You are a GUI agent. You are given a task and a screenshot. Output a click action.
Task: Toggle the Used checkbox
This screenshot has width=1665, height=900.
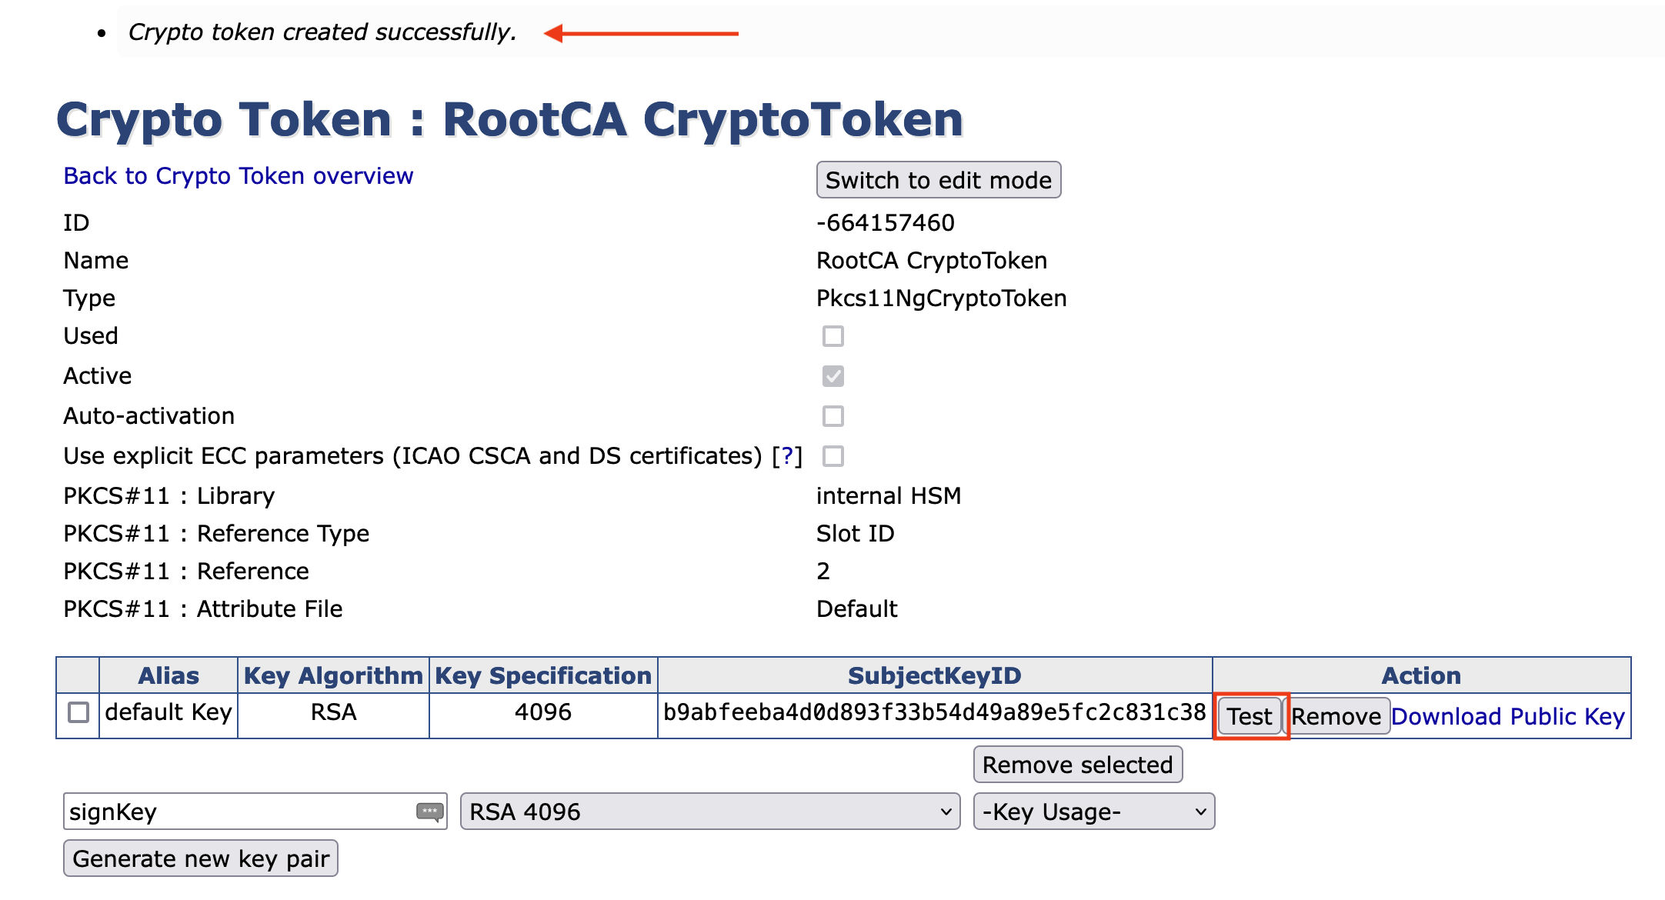pos(832,336)
